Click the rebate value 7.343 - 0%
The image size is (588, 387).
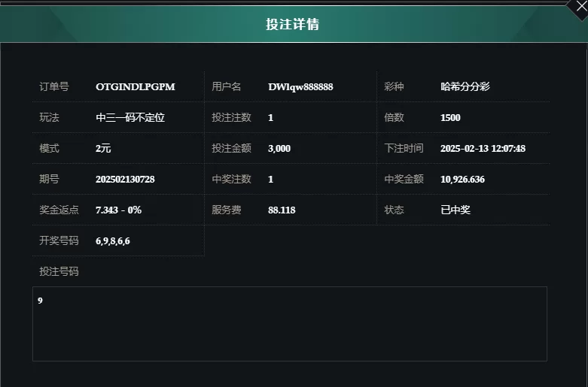click(x=118, y=210)
